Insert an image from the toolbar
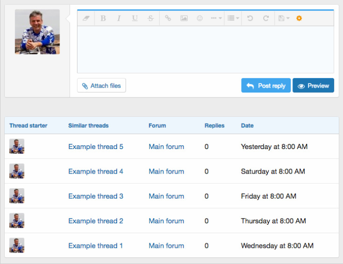Viewport: 343px width, 264px height. point(184,18)
